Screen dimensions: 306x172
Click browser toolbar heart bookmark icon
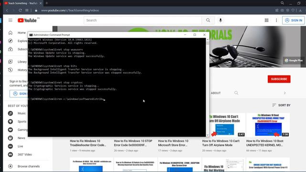tap(293, 10)
